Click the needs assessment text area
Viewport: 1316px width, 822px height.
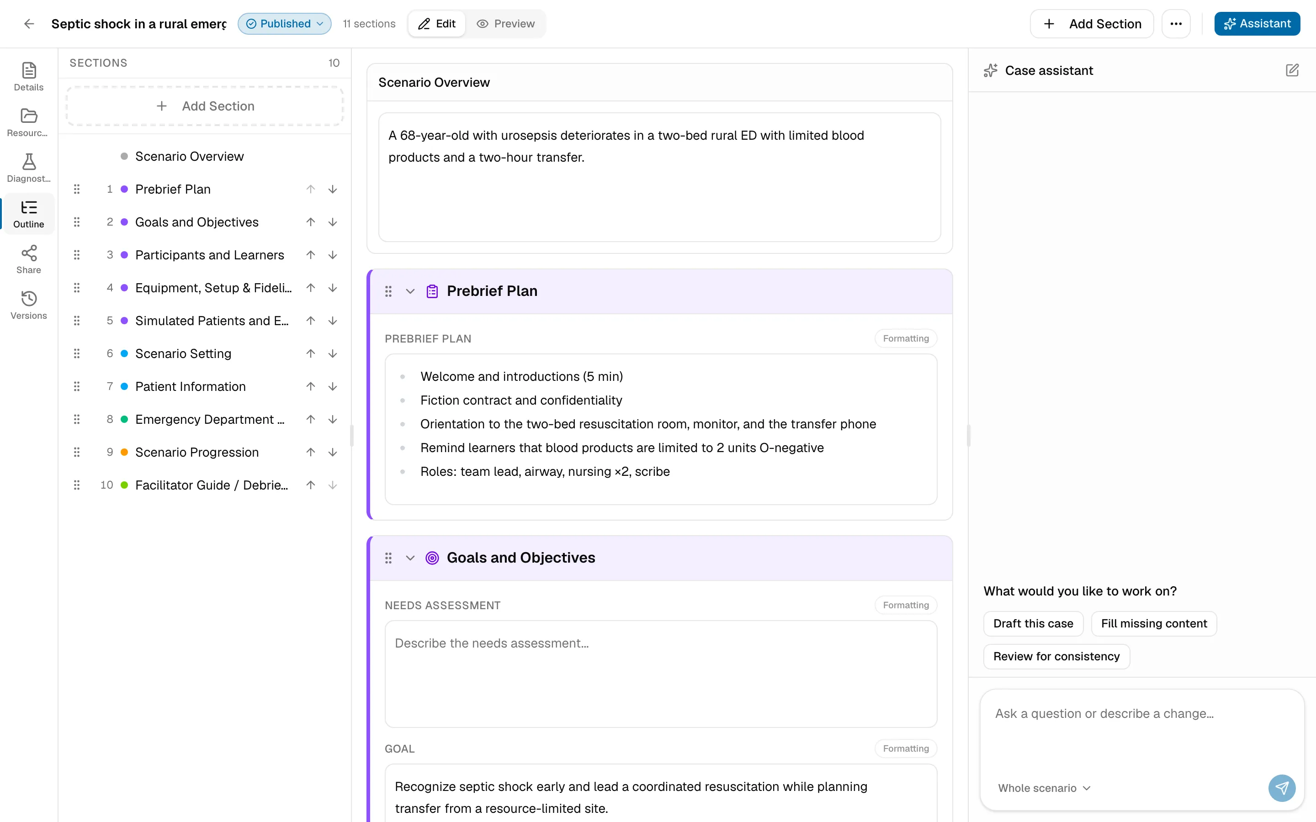coord(661,674)
